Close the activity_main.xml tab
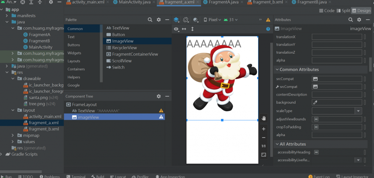The width and height of the screenshot is (374, 178). (x=108, y=2)
